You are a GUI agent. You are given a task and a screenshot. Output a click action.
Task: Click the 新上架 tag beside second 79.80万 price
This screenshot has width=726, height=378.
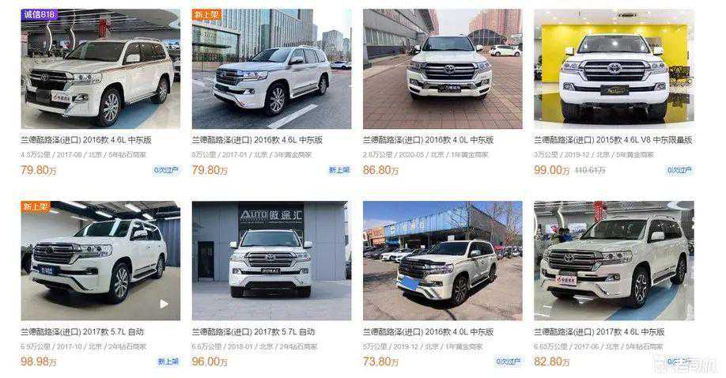click(339, 171)
